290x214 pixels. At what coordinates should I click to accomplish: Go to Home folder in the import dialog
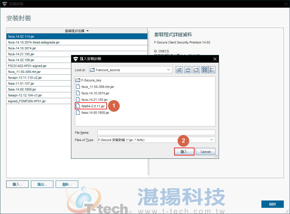point(188,70)
